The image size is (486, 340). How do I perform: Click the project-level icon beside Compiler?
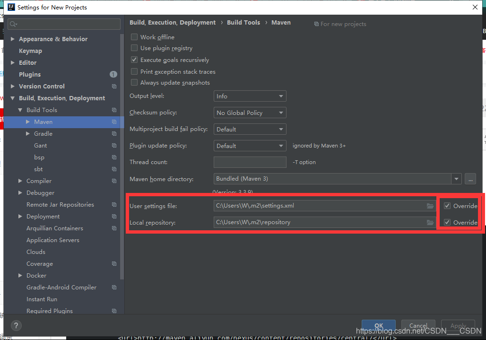point(114,181)
